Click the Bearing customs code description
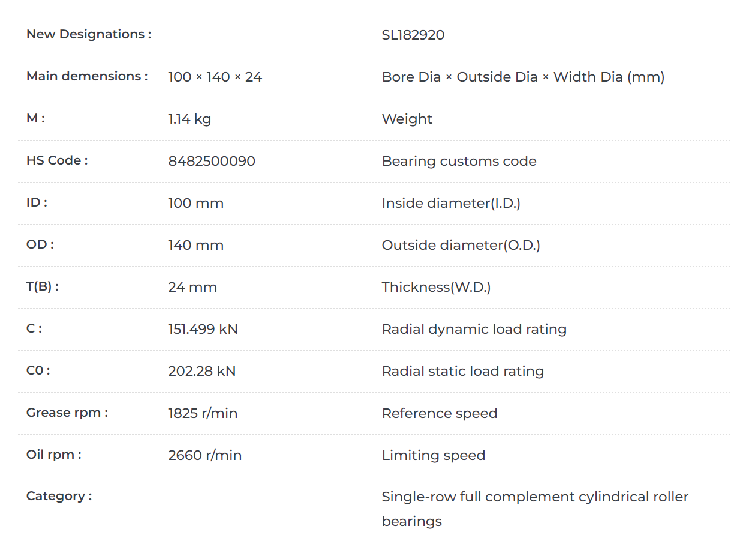Viewport: 731px width, 541px height. tap(459, 161)
